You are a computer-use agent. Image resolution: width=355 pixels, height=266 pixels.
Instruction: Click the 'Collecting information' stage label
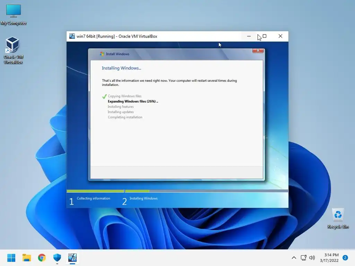pos(93,198)
